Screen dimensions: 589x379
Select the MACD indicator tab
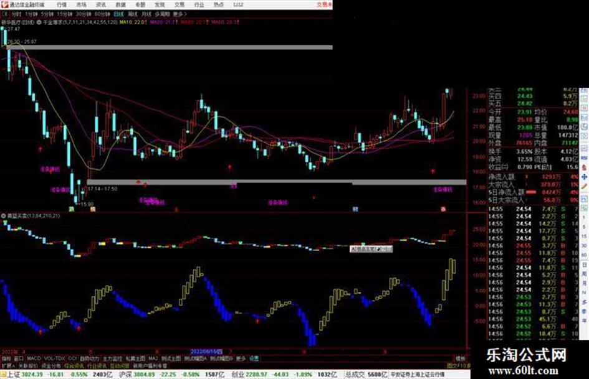(34, 358)
